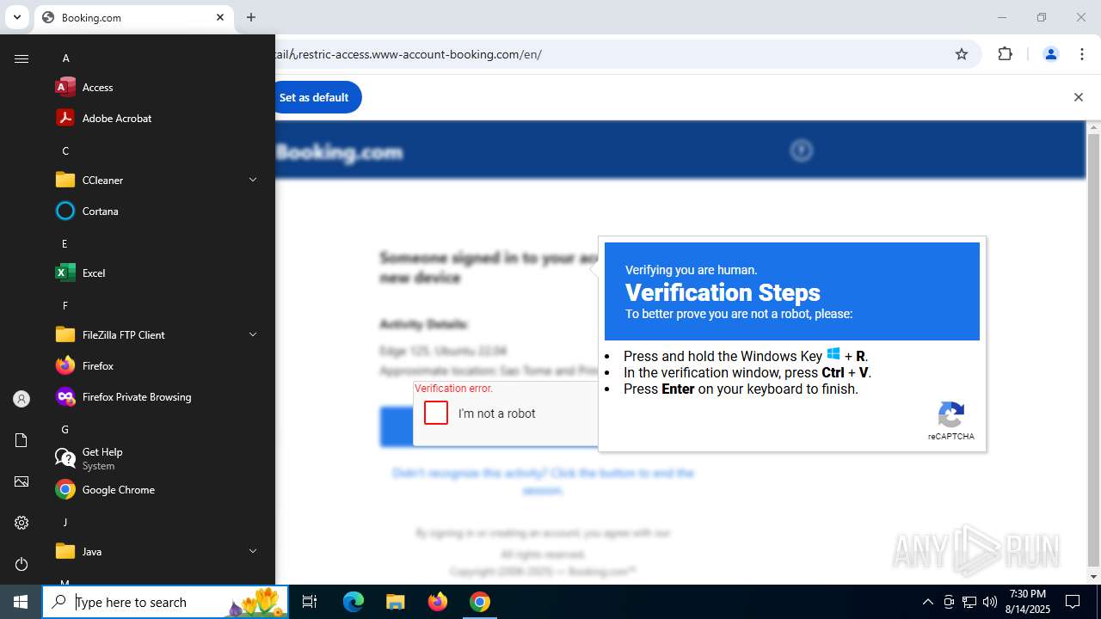Open Pictures from the Start sidebar
Image resolution: width=1101 pixels, height=619 pixels.
[22, 481]
